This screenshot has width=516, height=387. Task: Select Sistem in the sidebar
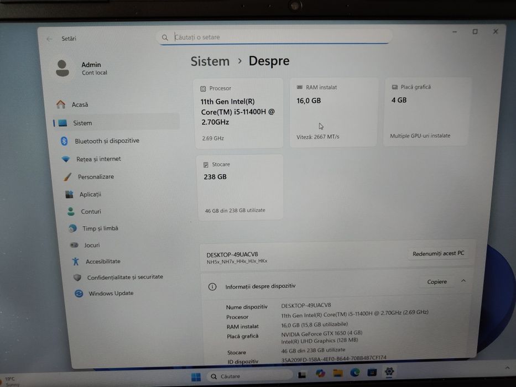116,123
